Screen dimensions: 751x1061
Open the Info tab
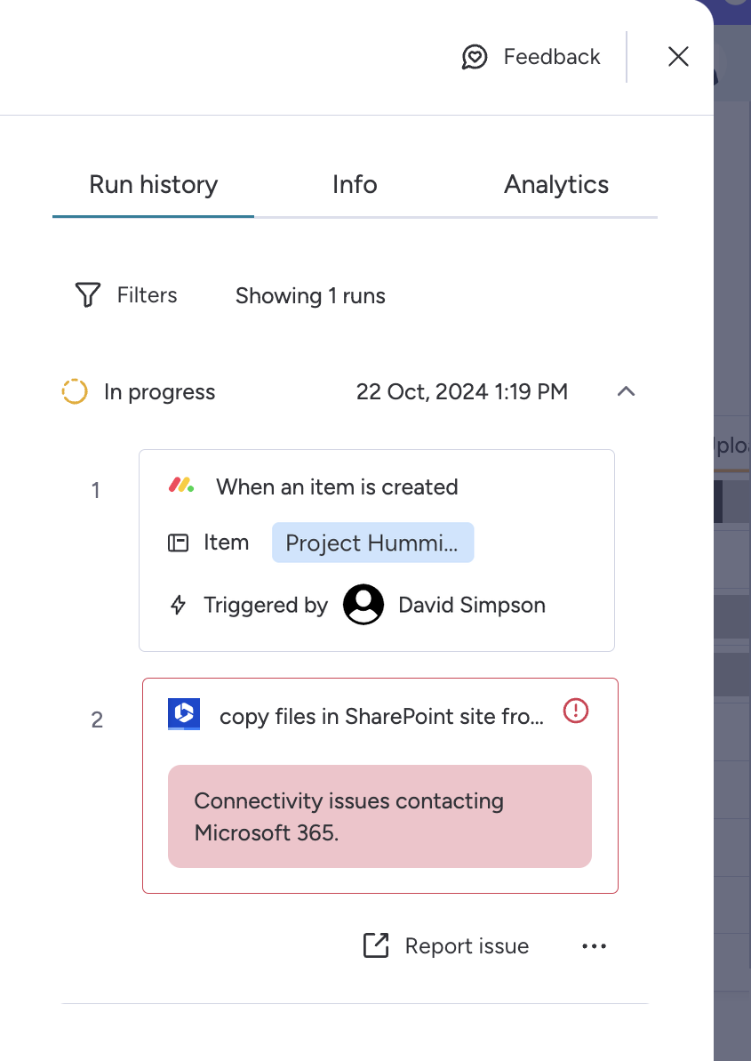[x=355, y=185]
